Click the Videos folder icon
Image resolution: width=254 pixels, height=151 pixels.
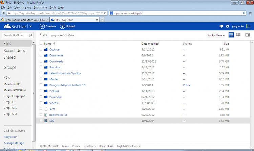click(x=46, y=103)
